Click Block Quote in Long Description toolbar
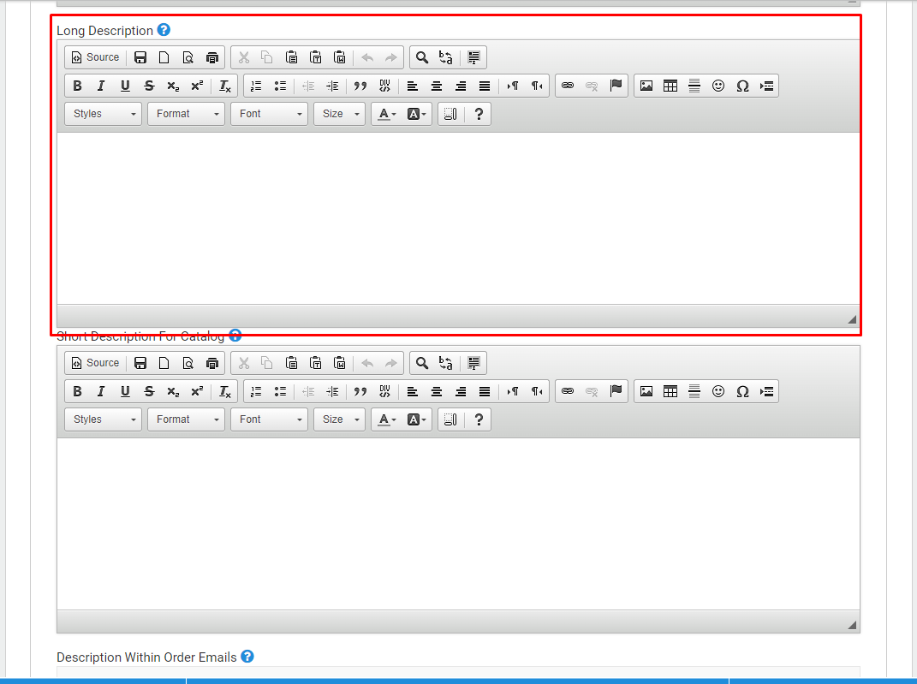 (360, 86)
